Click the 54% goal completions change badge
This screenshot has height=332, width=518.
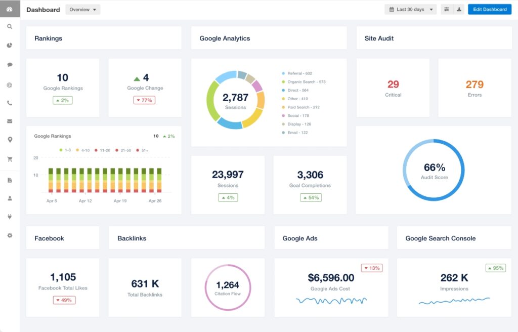pos(311,198)
